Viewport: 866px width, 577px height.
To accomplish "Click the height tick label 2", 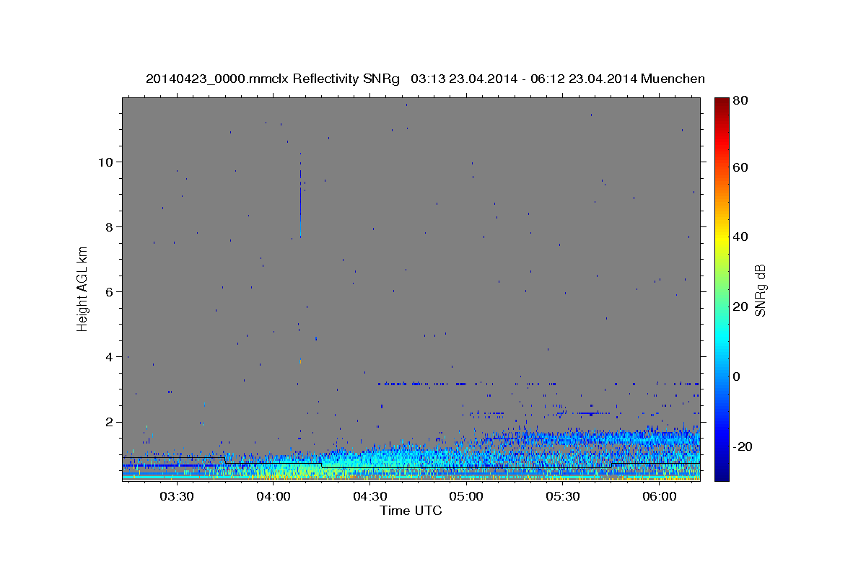I will click(x=109, y=421).
